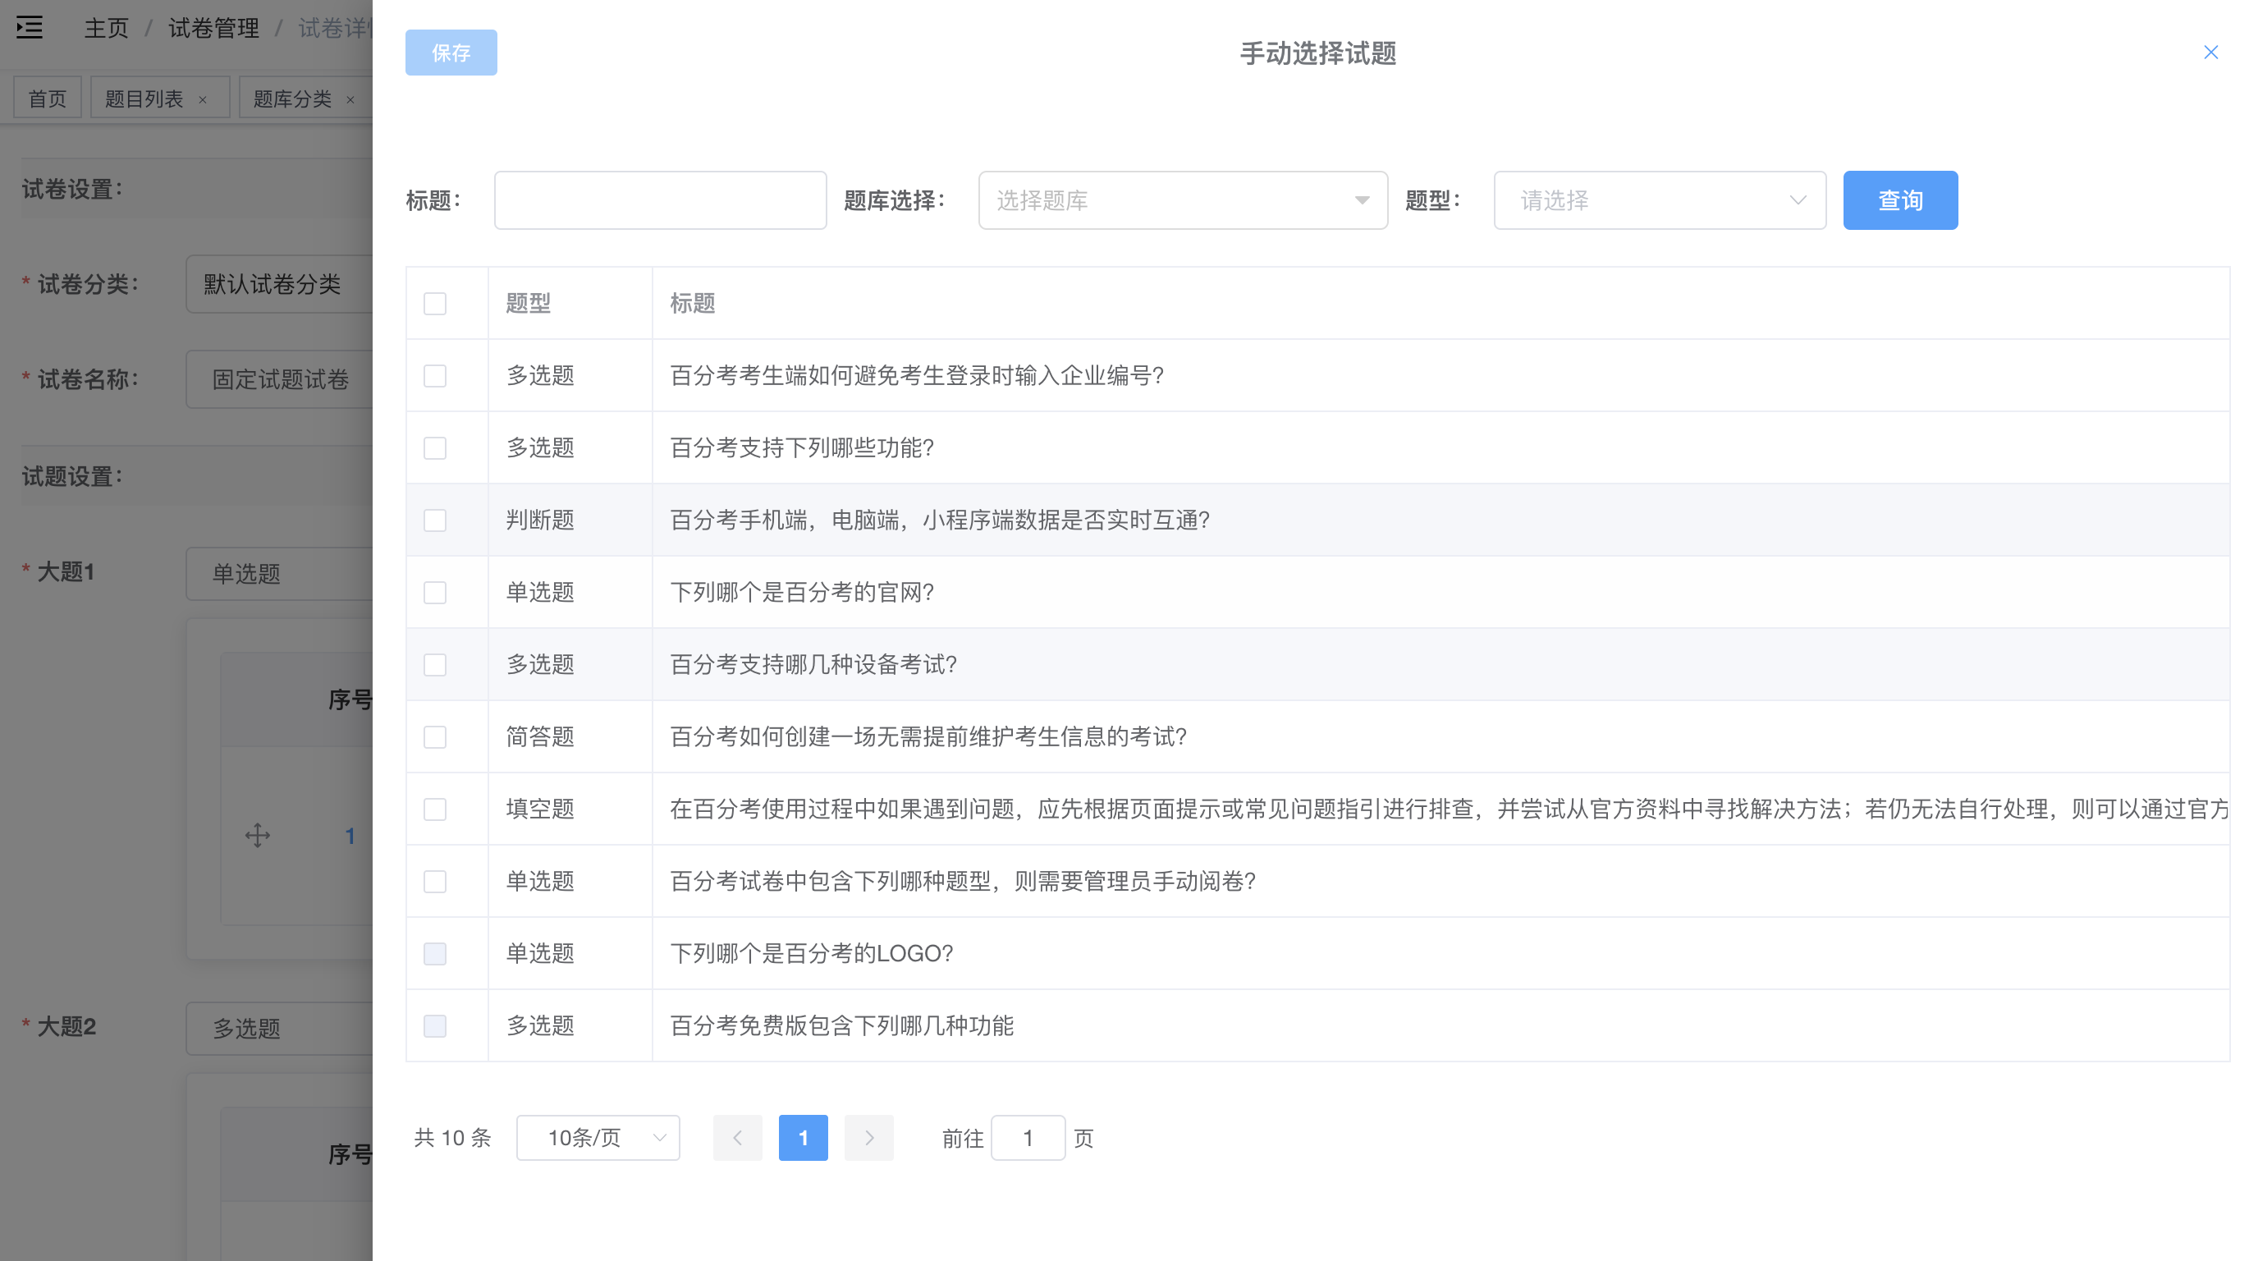
Task: Click the 查询 query button
Action: click(1901, 200)
